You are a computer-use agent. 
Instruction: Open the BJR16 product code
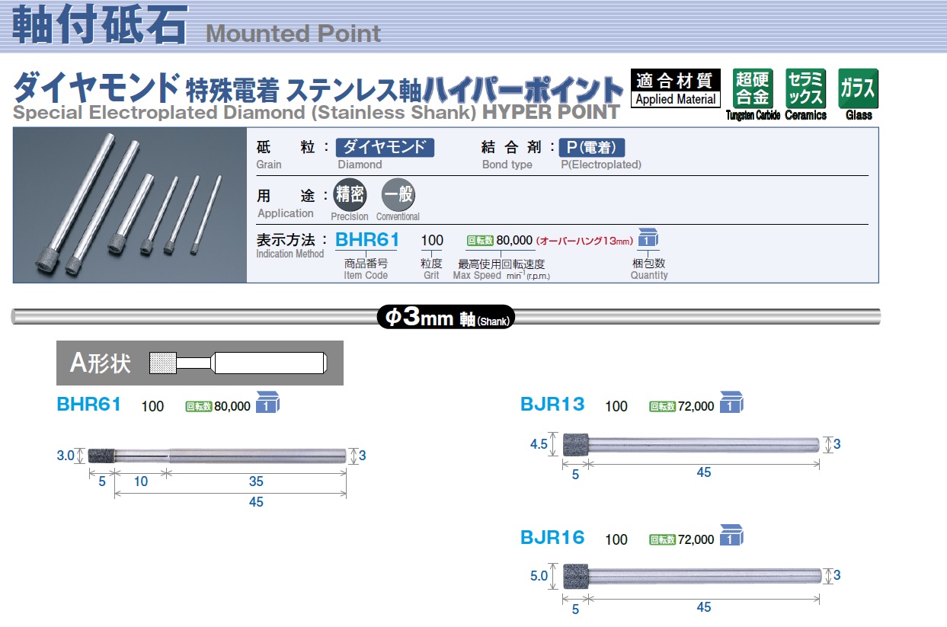552,538
